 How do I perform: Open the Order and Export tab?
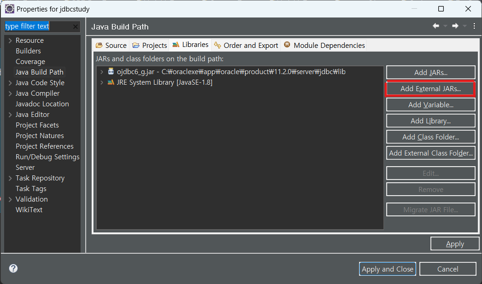[x=246, y=46]
